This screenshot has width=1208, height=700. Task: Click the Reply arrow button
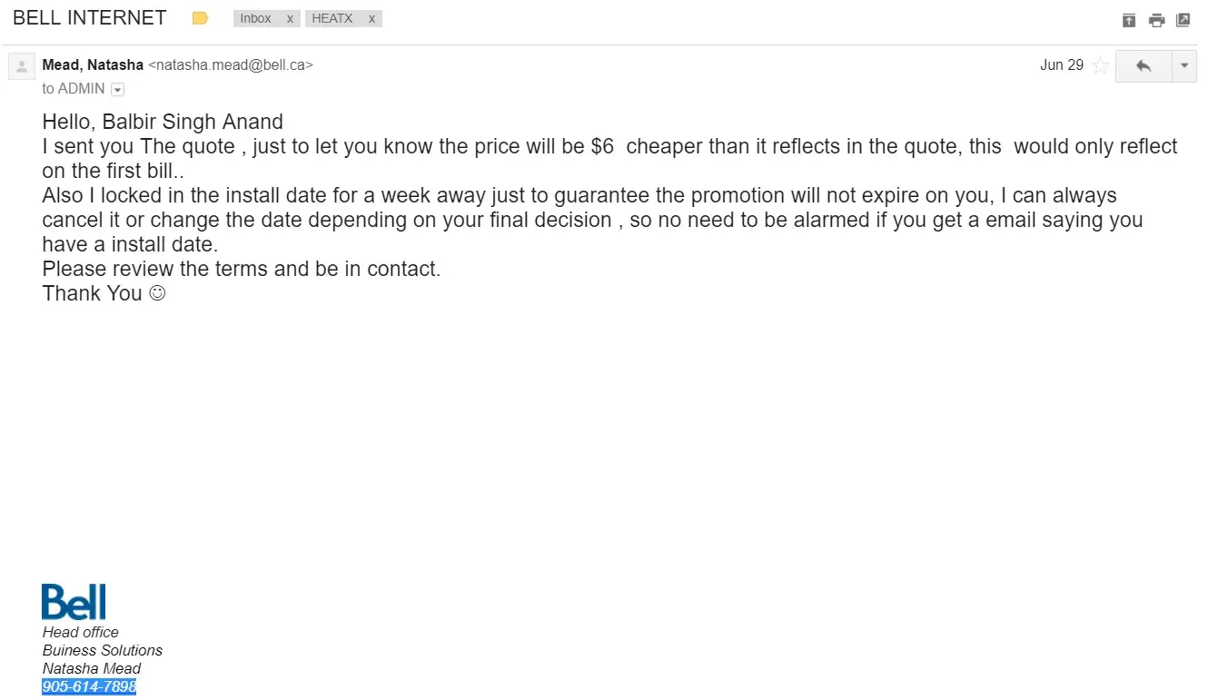[1144, 66]
